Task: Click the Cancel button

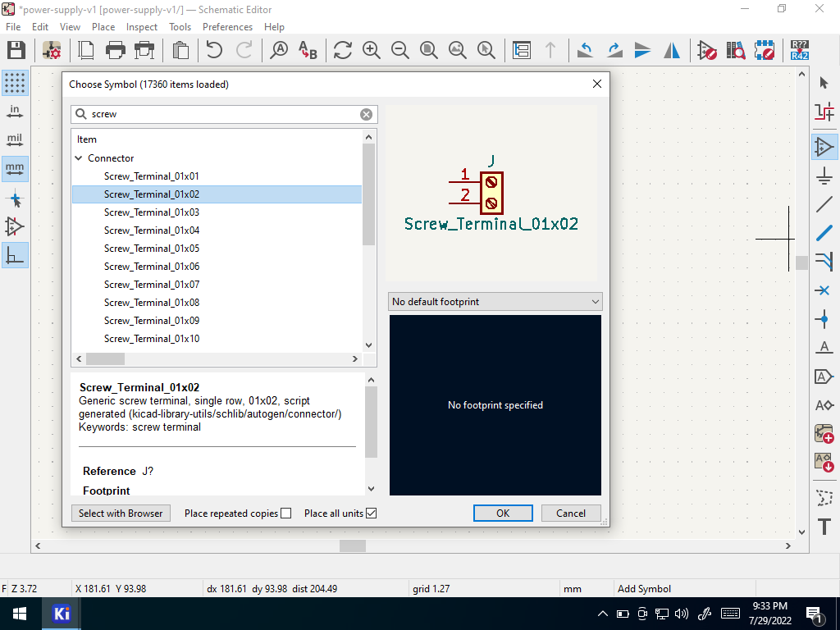Action: coord(571,514)
